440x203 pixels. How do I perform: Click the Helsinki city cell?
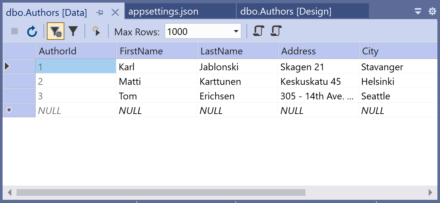[398, 81]
